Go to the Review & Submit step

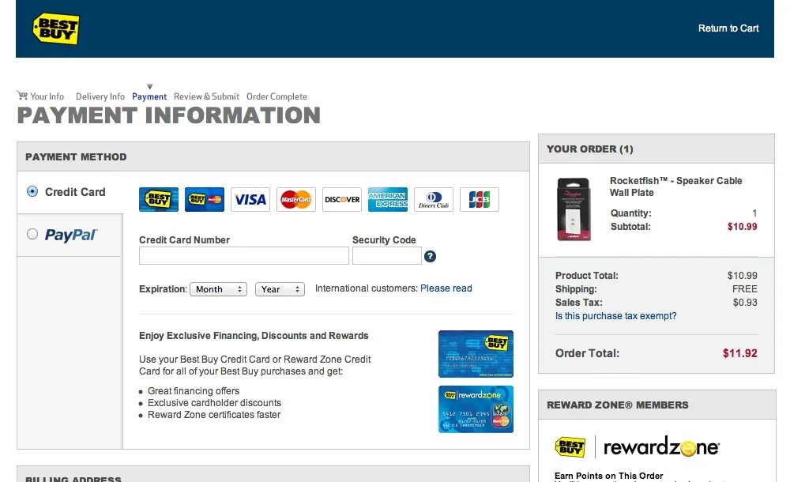206,96
